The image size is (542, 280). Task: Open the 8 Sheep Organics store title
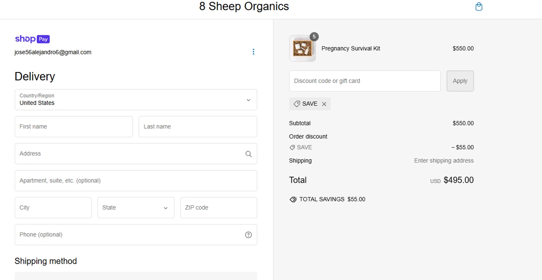(x=244, y=6)
